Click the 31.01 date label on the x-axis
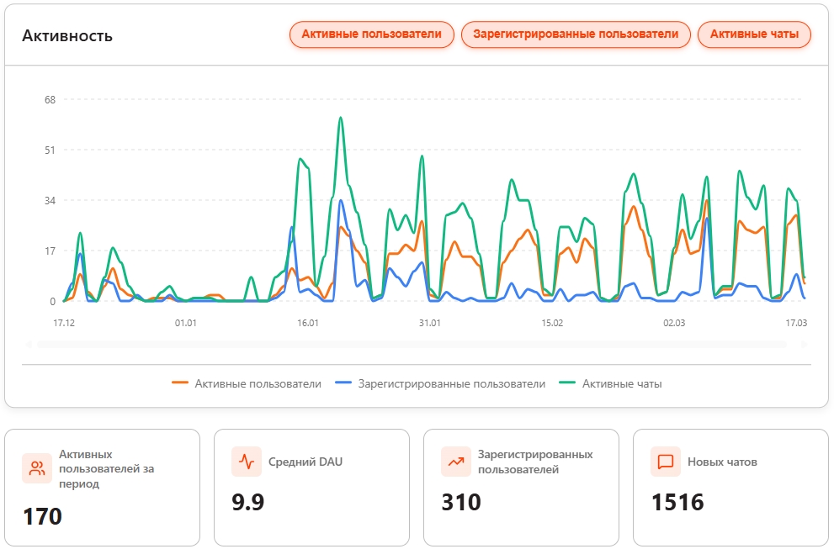The height and width of the screenshot is (549, 834). [x=429, y=323]
